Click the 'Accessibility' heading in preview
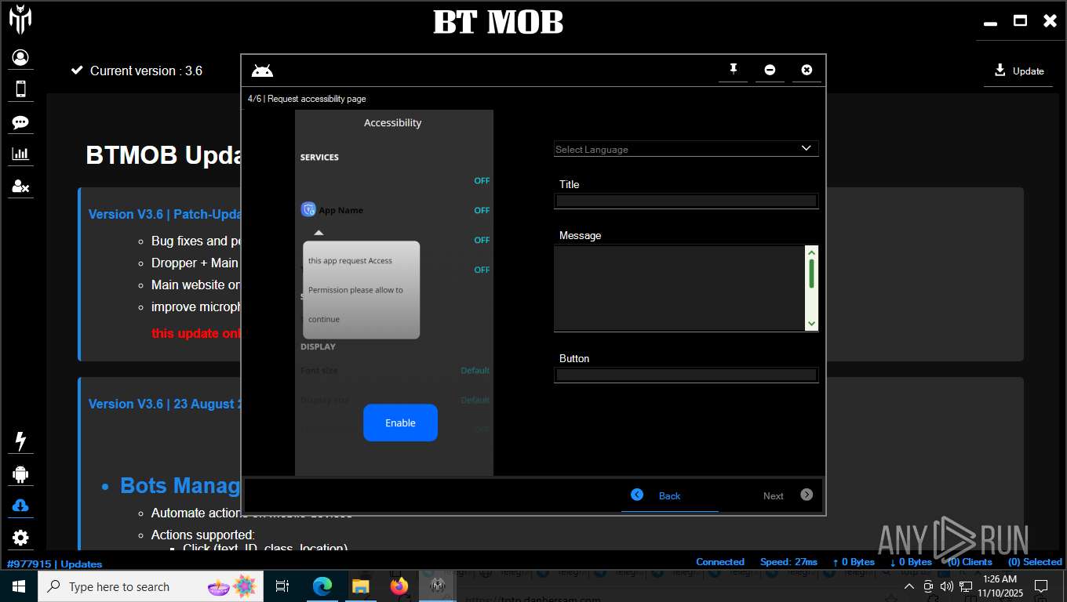The width and height of the screenshot is (1067, 602). pos(392,123)
